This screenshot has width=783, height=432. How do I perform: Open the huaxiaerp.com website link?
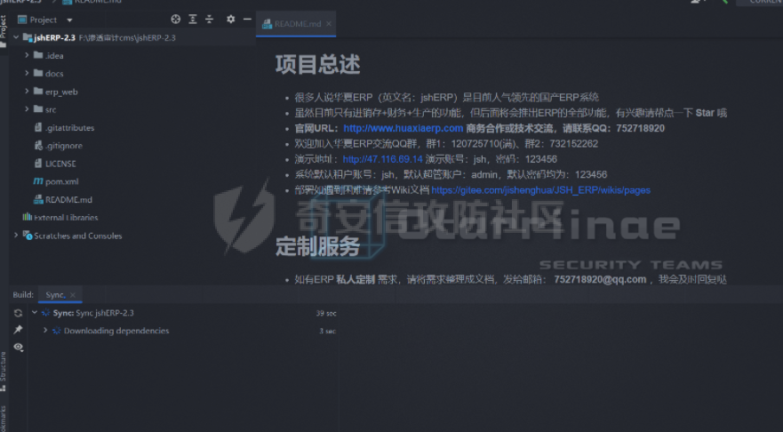[x=403, y=128]
